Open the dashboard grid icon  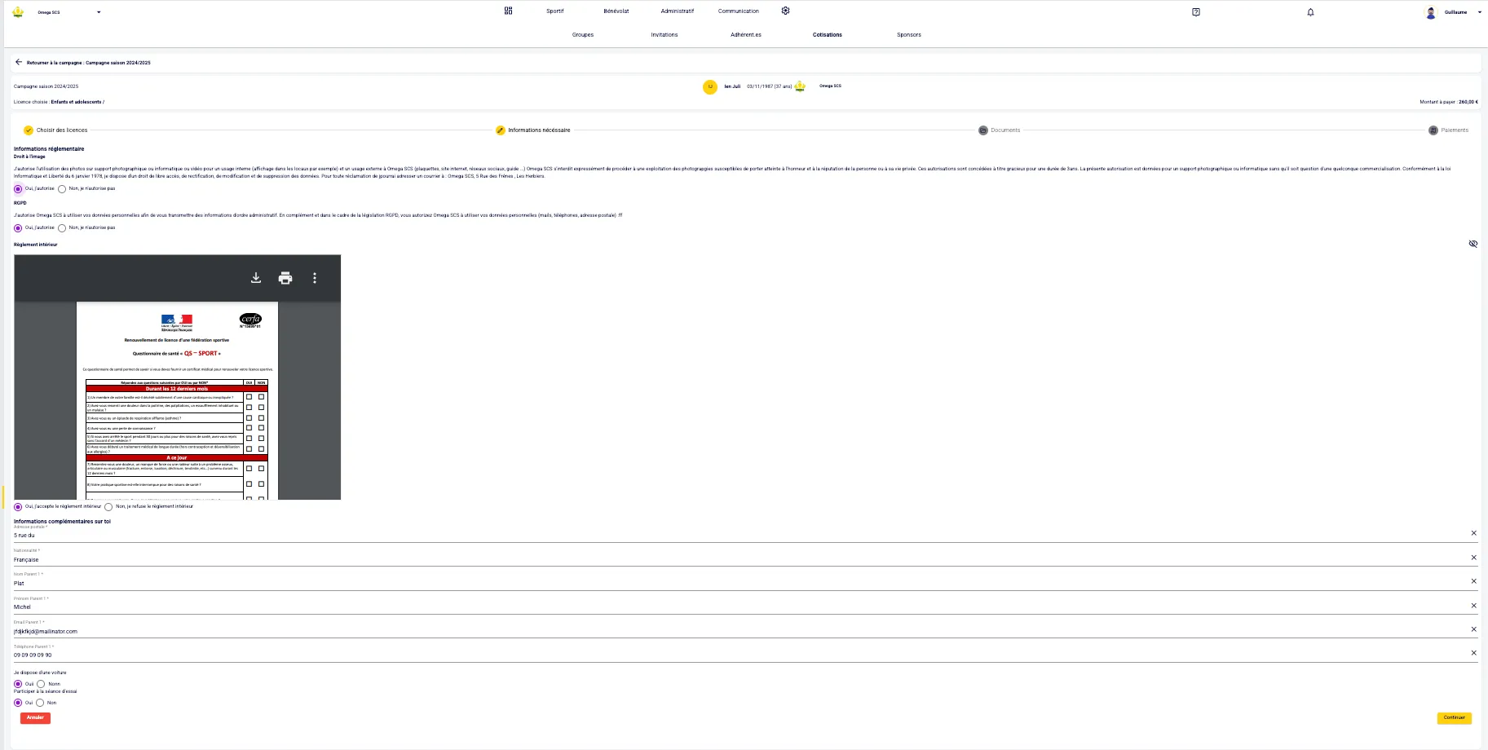508,11
